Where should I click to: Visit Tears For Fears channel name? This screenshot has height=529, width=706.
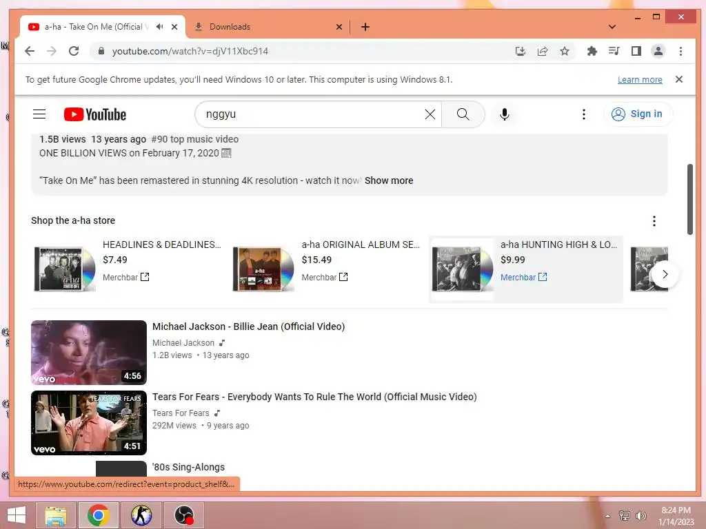[181, 413]
